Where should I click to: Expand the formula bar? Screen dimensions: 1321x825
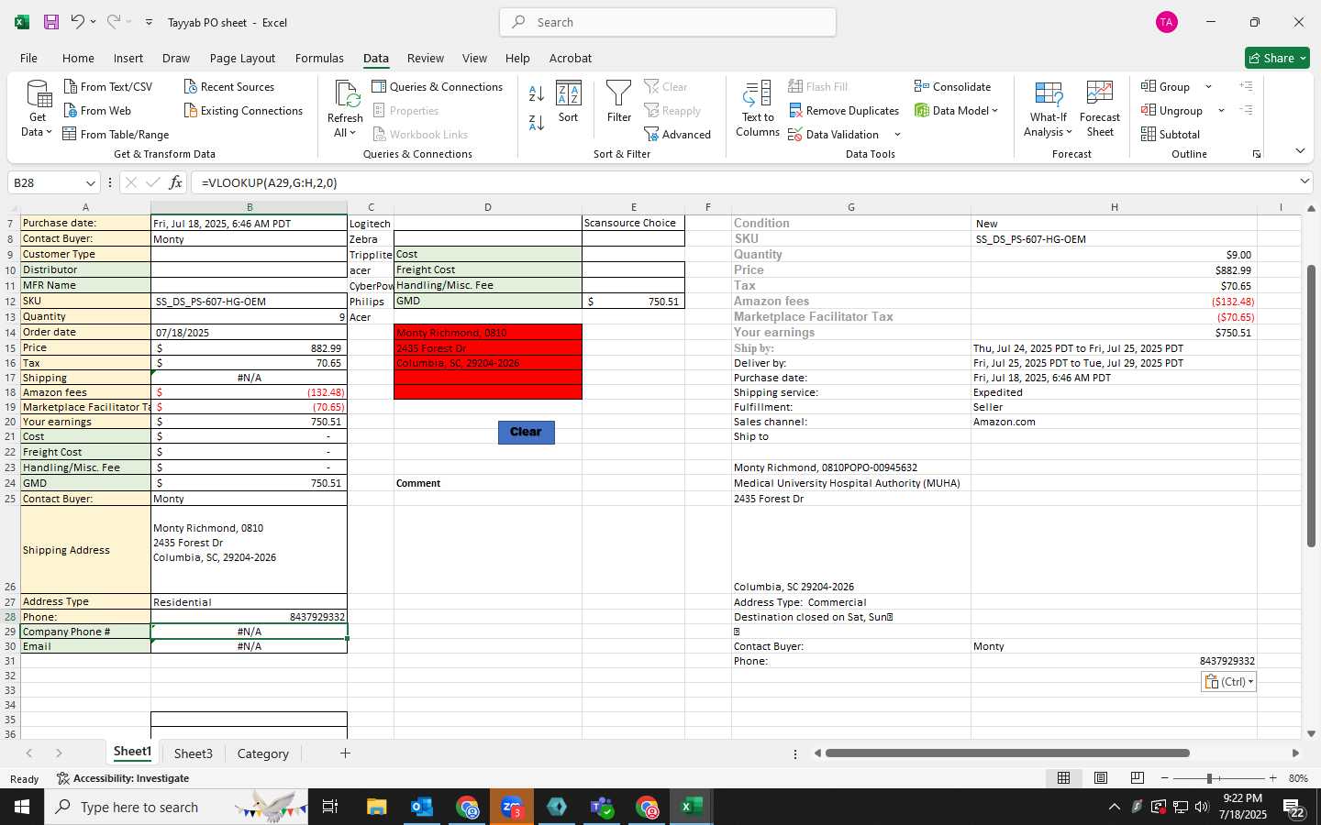click(1304, 181)
